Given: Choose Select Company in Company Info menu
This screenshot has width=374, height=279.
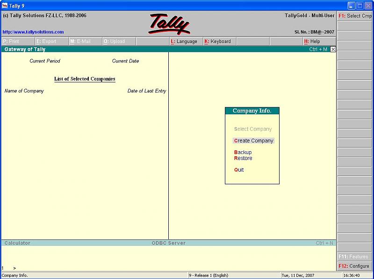Looking at the screenshot, I should [253, 129].
